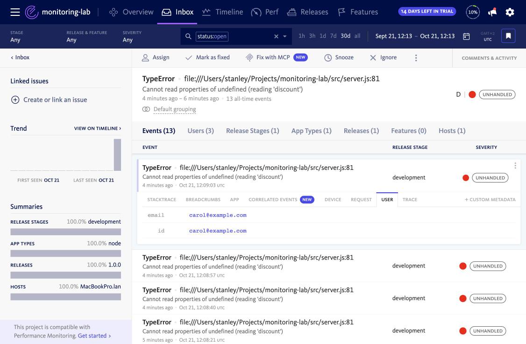Select the all time range
526x344 pixels.
click(357, 36)
